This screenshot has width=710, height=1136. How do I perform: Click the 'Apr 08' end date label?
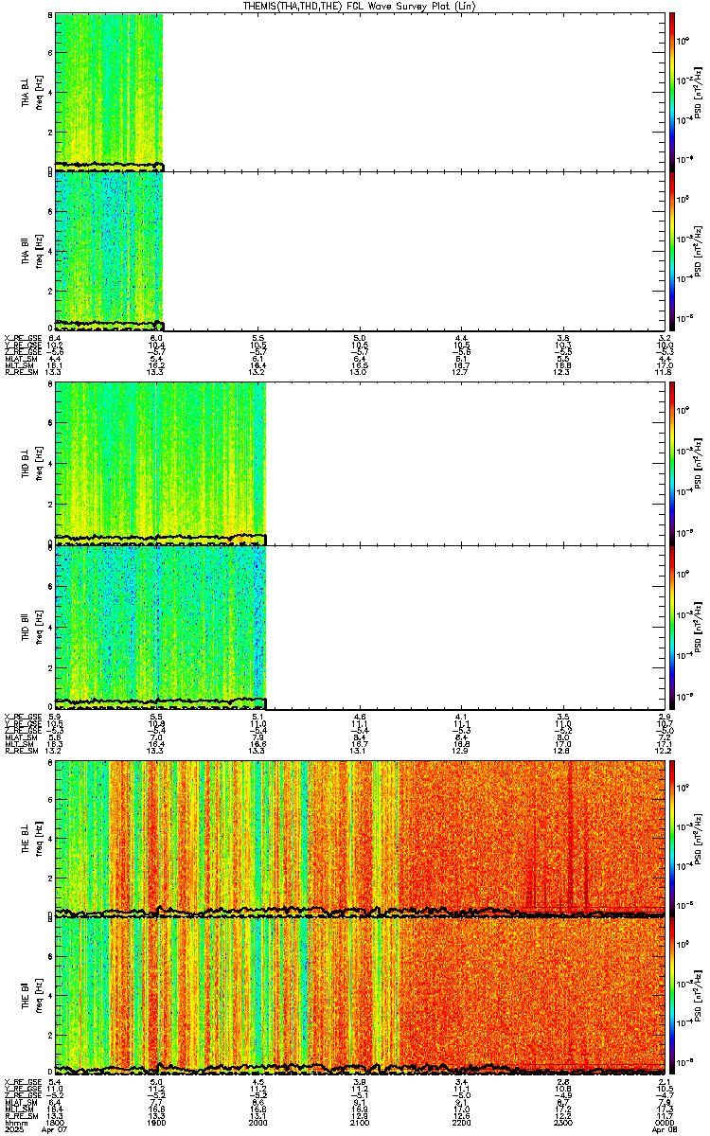pyautogui.click(x=666, y=1130)
